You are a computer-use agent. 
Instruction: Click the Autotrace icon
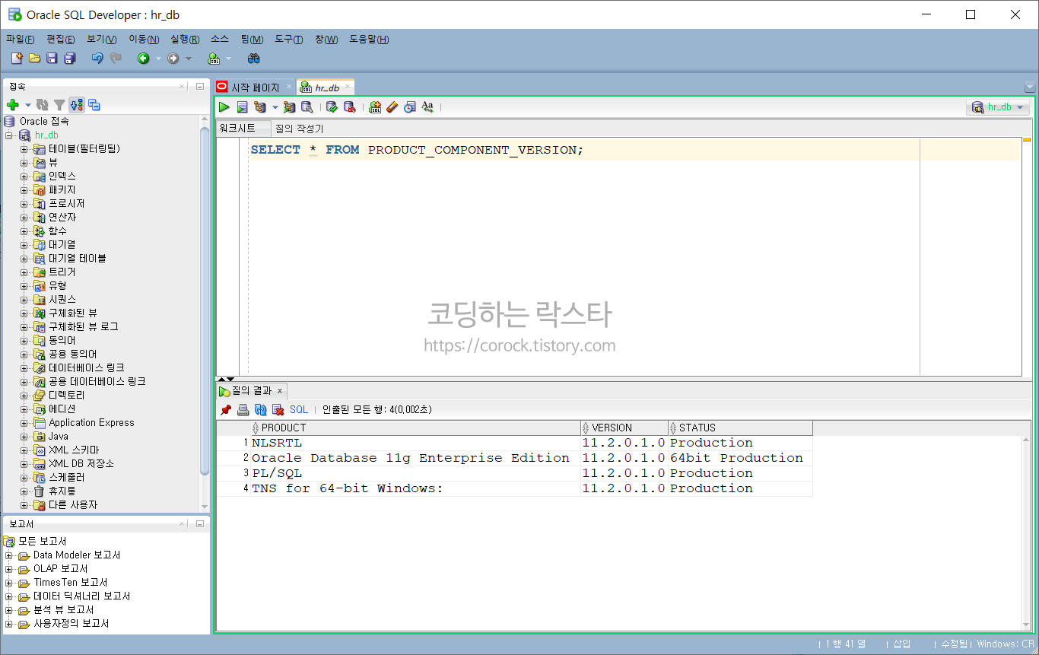coord(289,107)
